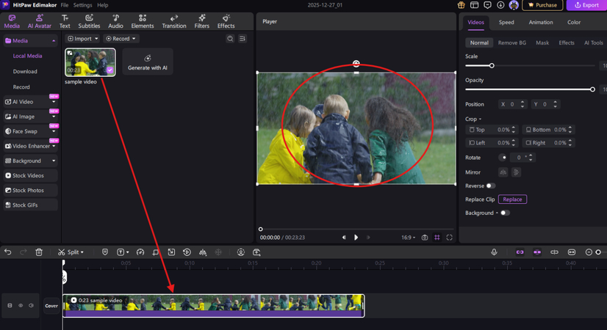Open the feedback message icon
Image resolution: width=607 pixels, height=330 pixels.
(487, 5)
